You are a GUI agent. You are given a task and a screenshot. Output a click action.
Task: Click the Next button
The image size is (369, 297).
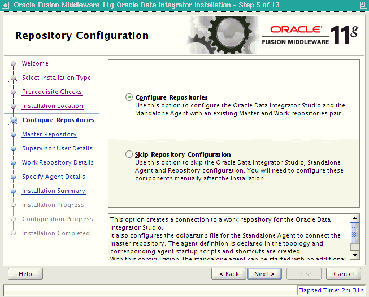tap(264, 274)
